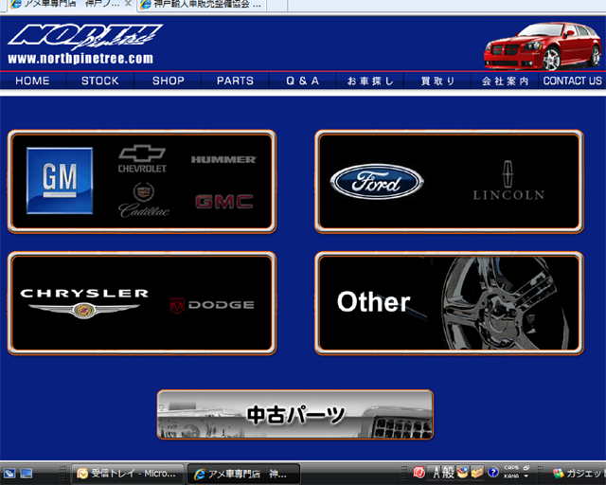Screen dimensions: 606x485
Task: Open the Q & A page
Action: pyautogui.click(x=303, y=81)
